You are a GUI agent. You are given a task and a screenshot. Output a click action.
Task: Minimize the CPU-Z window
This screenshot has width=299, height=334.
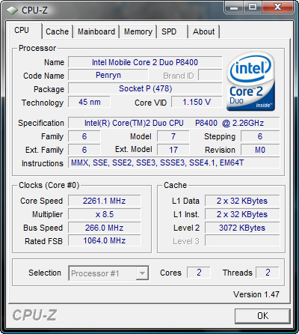tap(234, 7)
